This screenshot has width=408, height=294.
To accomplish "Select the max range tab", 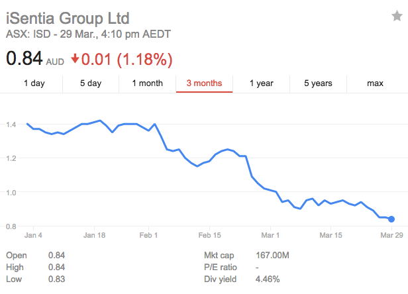I will point(375,83).
